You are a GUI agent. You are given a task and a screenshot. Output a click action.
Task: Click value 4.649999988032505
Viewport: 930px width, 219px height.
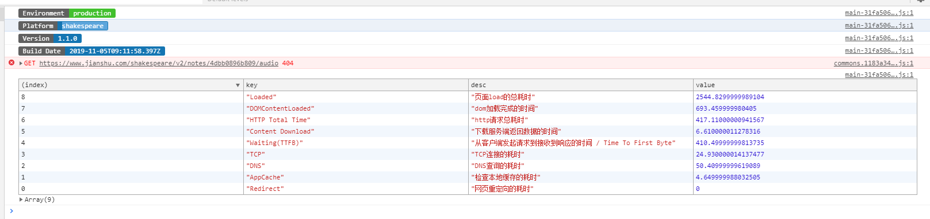(728, 177)
